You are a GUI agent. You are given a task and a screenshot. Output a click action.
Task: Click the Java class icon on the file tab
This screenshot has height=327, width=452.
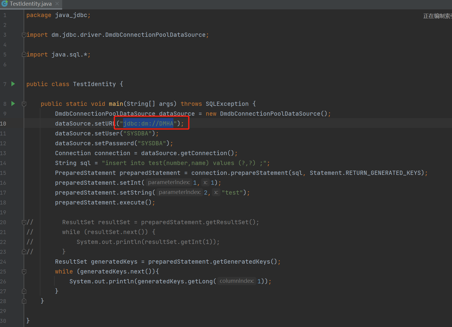(x=5, y=4)
